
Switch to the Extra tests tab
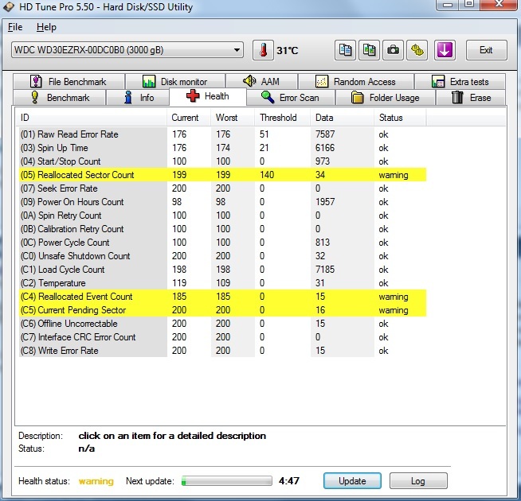tap(460, 81)
